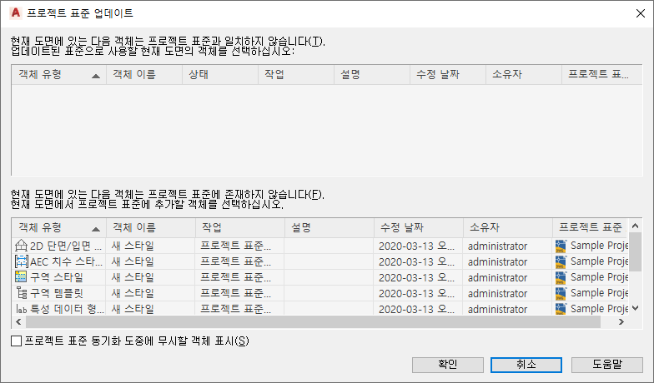Click '새 스타일' in 구역 템플릿 row
Image resolution: width=654 pixels, height=383 pixels.
click(x=133, y=293)
